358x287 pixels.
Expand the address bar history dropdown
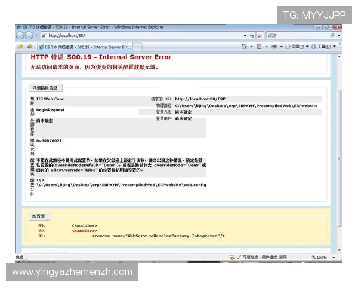(x=245, y=36)
